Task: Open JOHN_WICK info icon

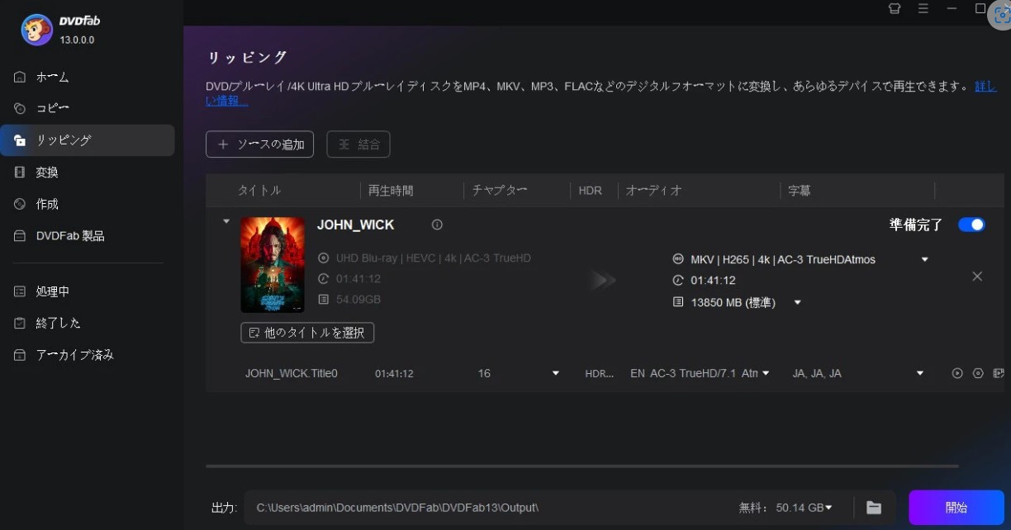Action: point(437,225)
